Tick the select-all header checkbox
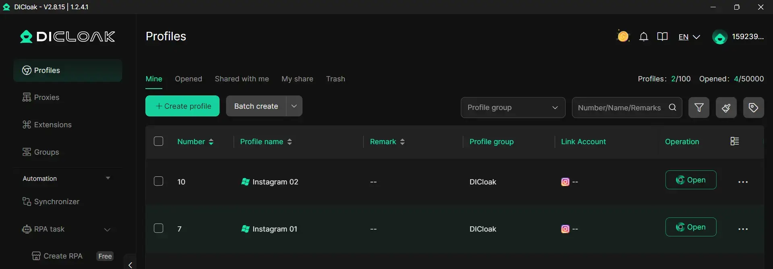Viewport: 773px width, 269px height. coord(159,141)
